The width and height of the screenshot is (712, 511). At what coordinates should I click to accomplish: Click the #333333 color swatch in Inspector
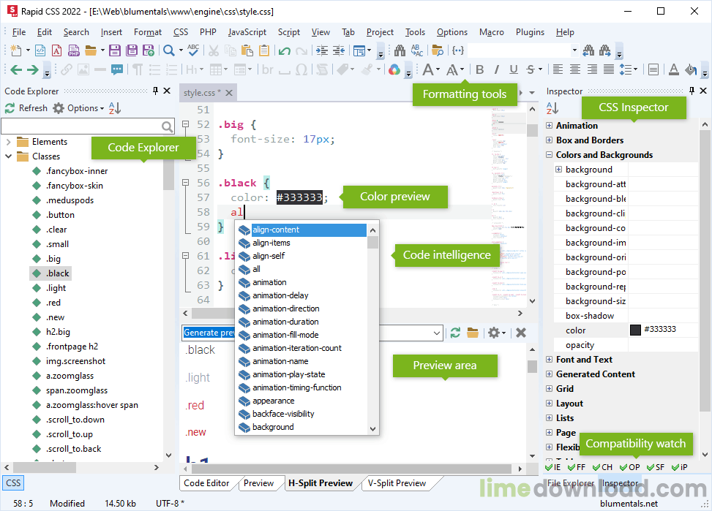(x=635, y=330)
